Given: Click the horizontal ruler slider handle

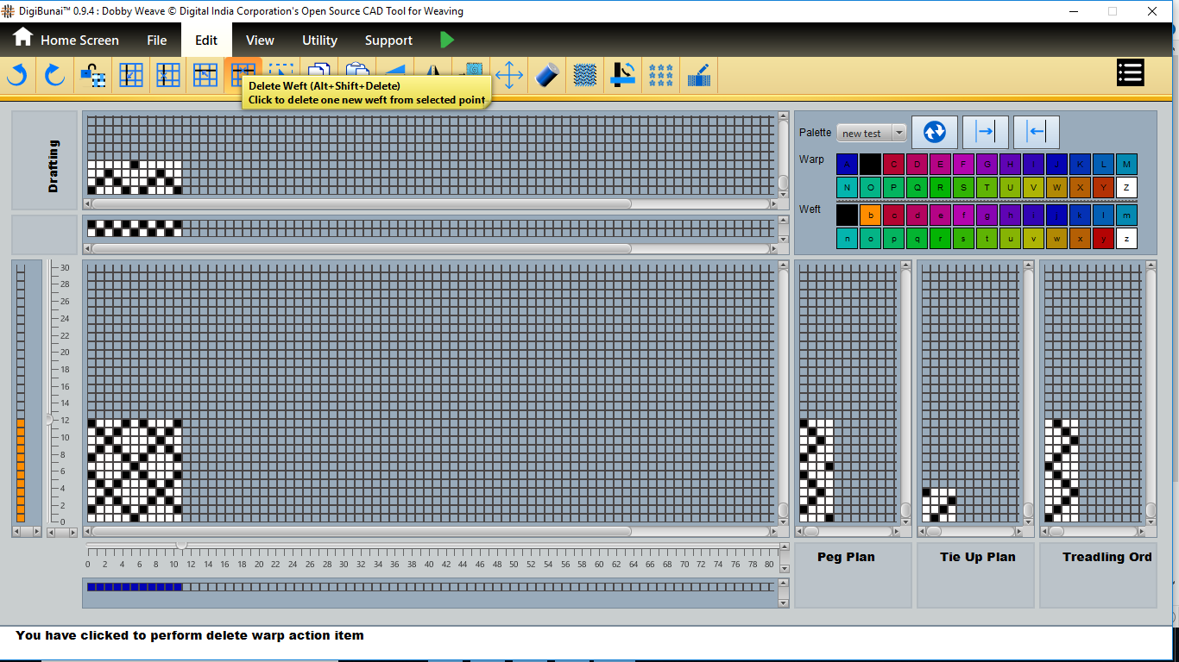Looking at the screenshot, I should click(180, 546).
